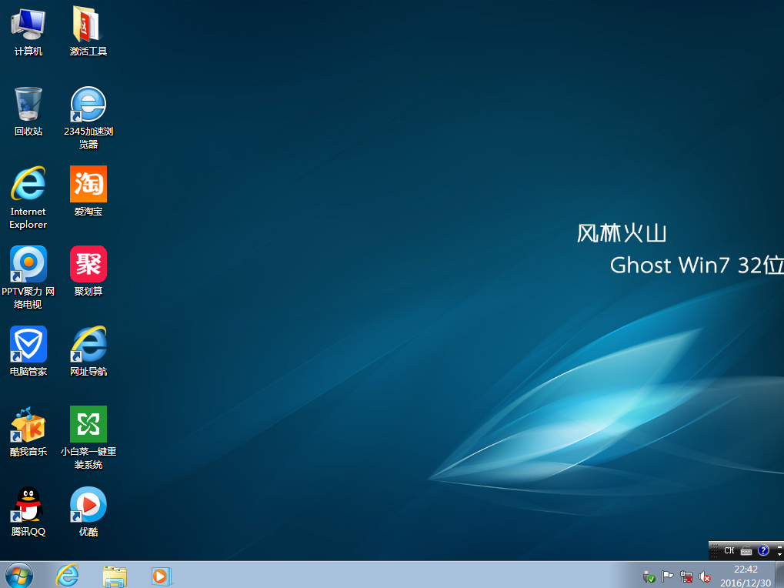784x588 pixels.
Task: Open Windows Explorer from the taskbar
Action: [115, 576]
